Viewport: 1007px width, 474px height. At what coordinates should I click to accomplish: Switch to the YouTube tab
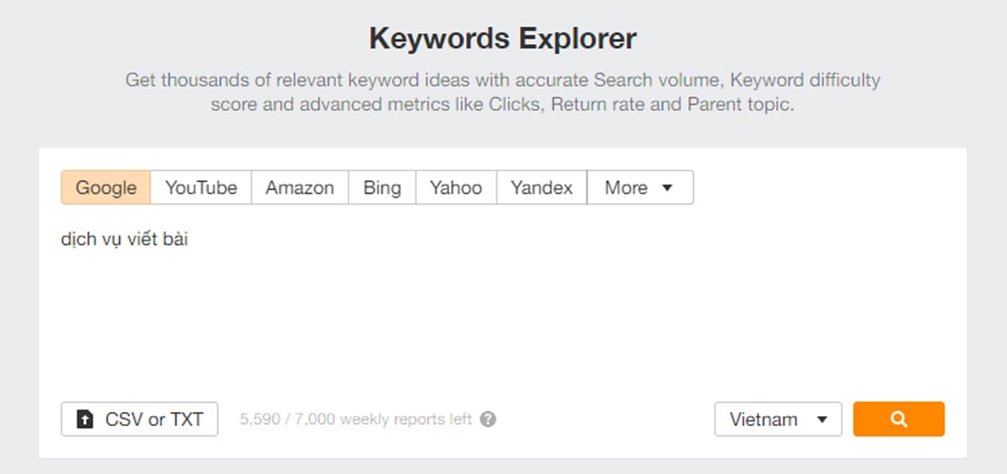coord(201,188)
